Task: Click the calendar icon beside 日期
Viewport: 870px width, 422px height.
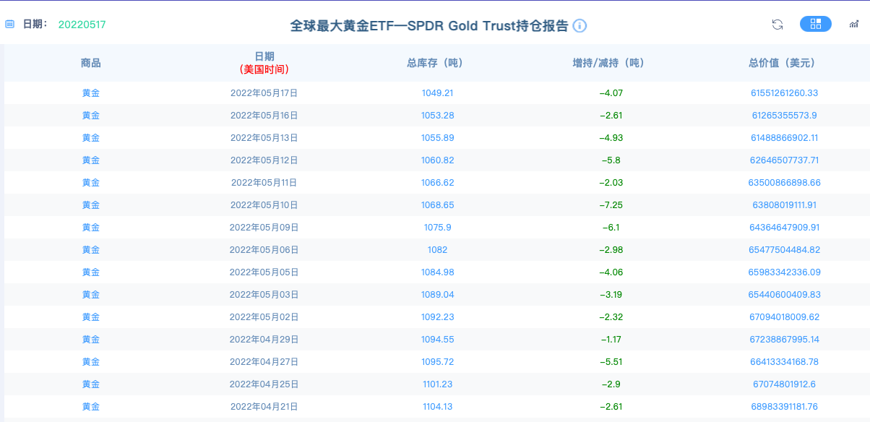Action: click(10, 25)
